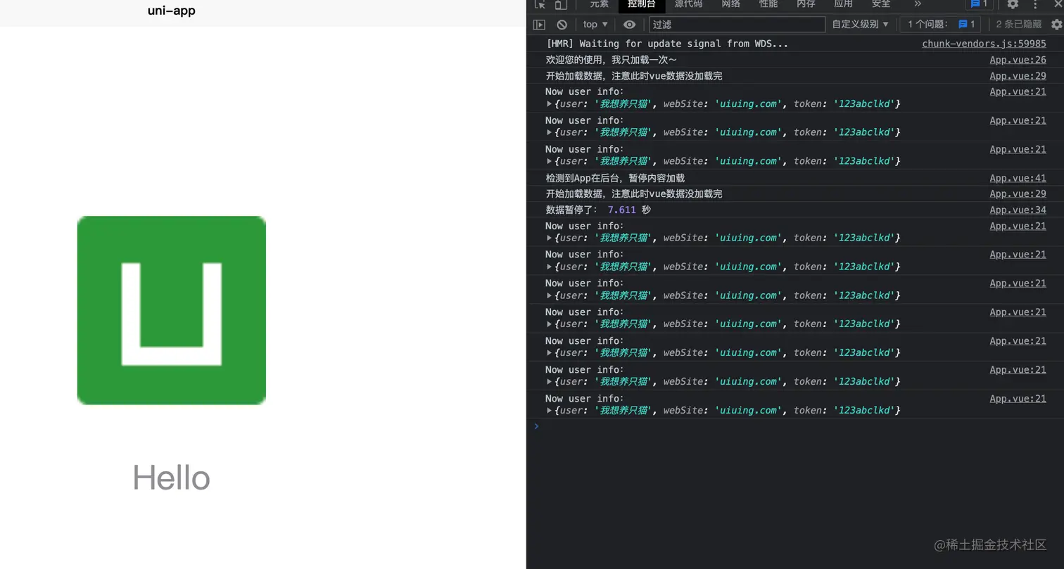Screen dimensions: 1064x569
Task: Show the console sidebar panel icon
Action: tap(539, 25)
